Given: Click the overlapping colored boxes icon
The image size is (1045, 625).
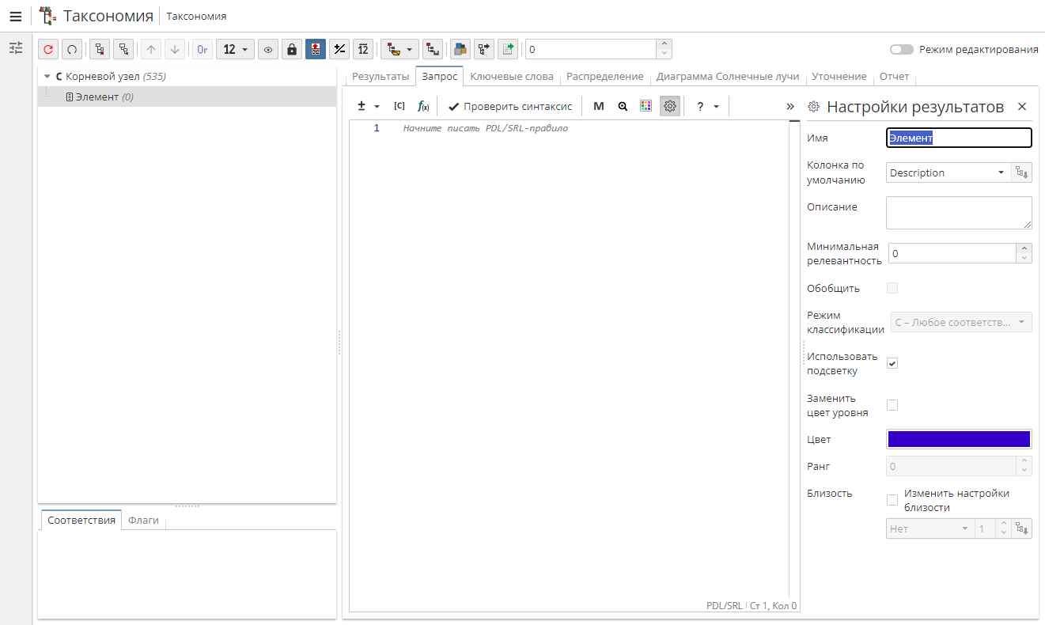Looking at the screenshot, I should (x=460, y=49).
